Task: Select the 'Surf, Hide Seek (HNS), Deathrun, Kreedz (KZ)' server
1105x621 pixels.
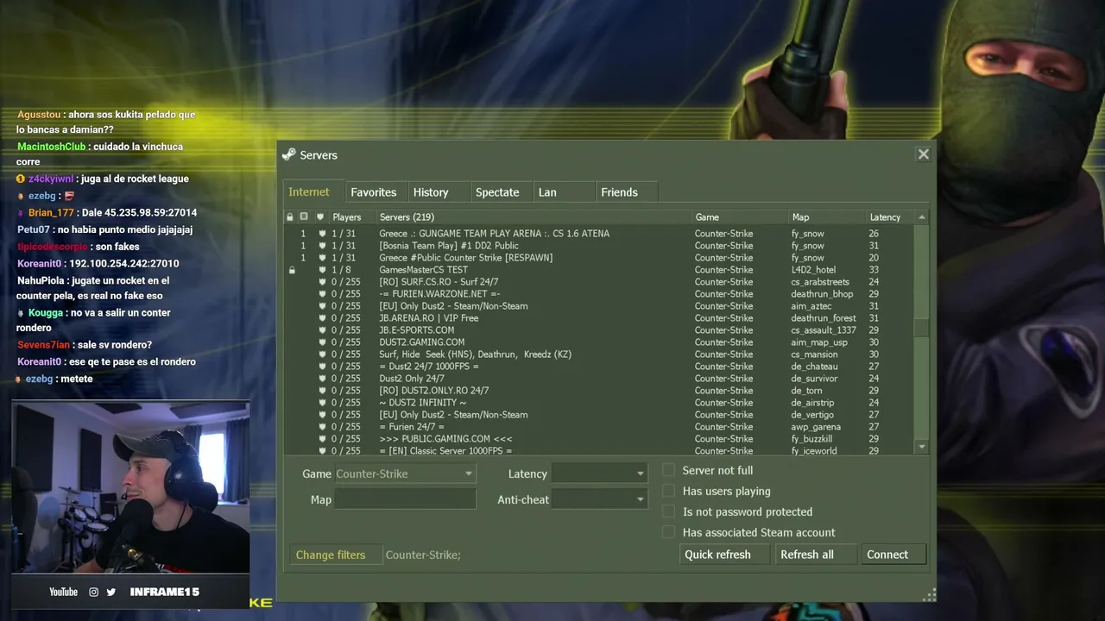Action: pos(599,354)
